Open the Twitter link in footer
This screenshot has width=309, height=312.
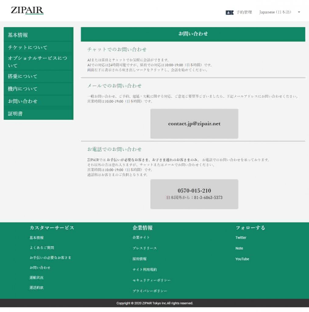pos(241,238)
